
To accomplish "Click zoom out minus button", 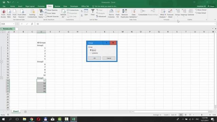I will pyautogui.click(x=194, y=115).
